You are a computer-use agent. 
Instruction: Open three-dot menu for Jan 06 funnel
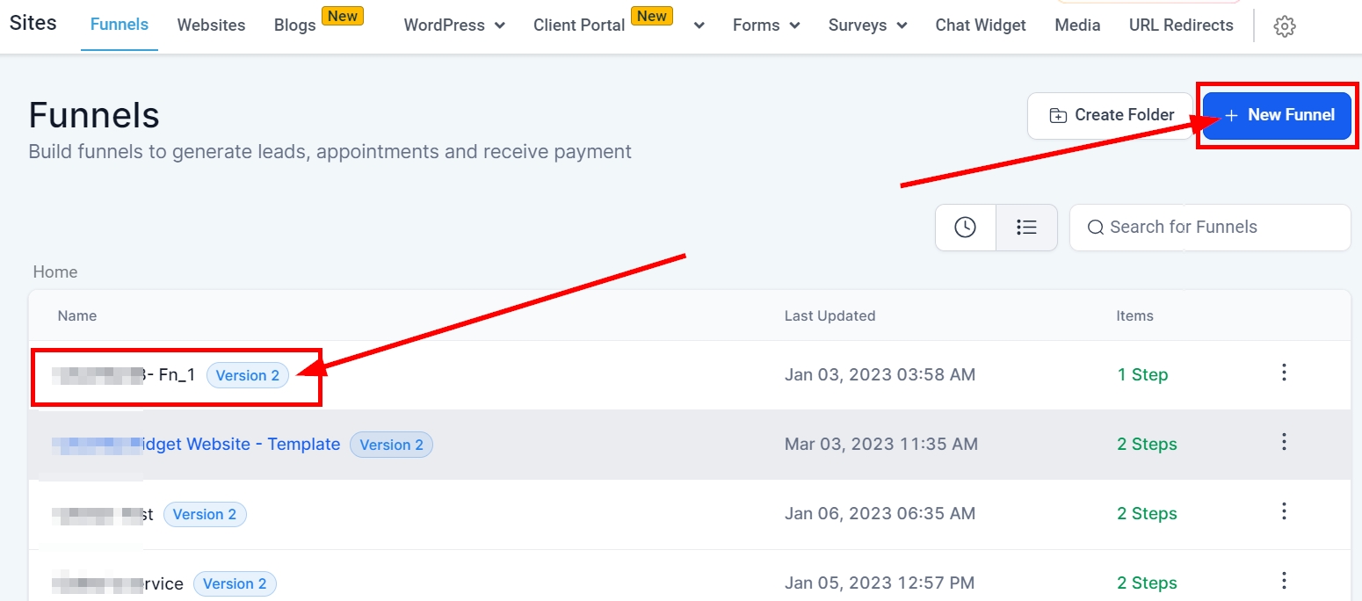pyautogui.click(x=1284, y=511)
